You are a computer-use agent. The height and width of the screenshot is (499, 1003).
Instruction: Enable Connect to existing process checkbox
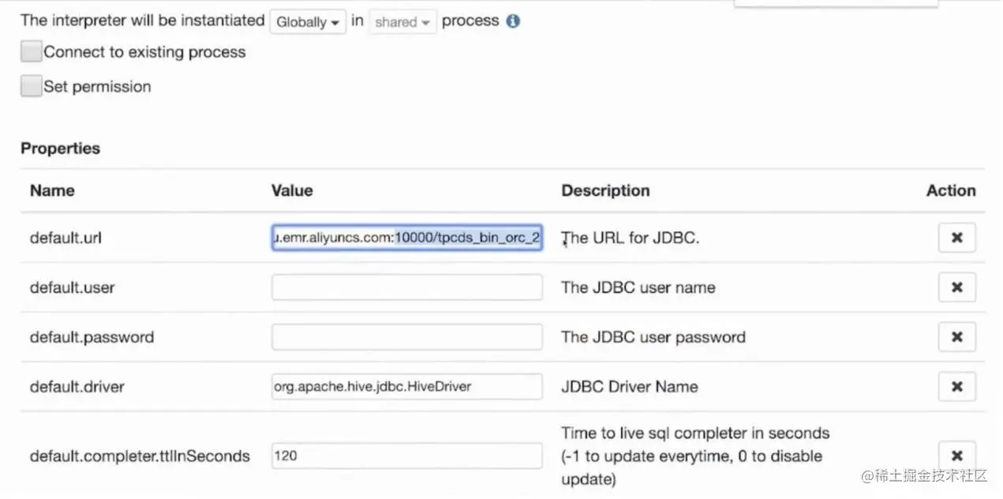coord(31,52)
